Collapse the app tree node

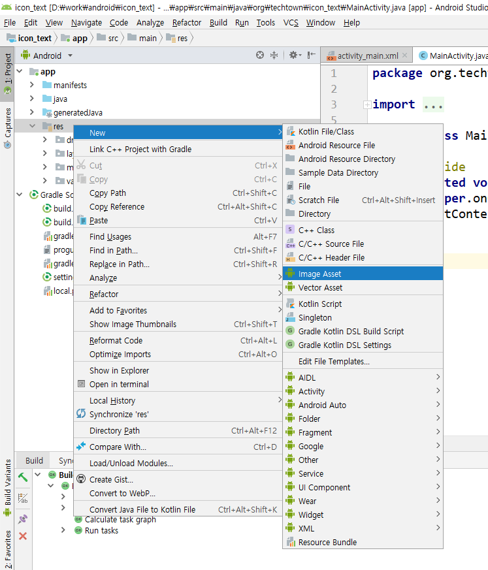click(20, 71)
